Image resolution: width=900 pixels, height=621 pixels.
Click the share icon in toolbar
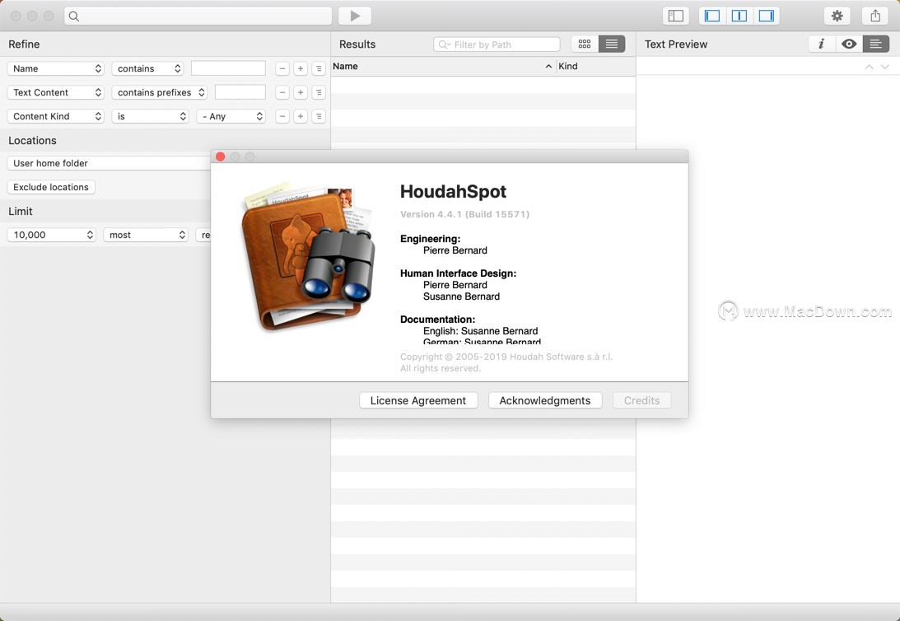874,16
